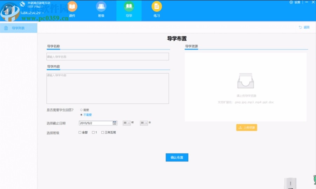
Task: Click the empty inbox upload placeholder icon
Action: coord(246,81)
